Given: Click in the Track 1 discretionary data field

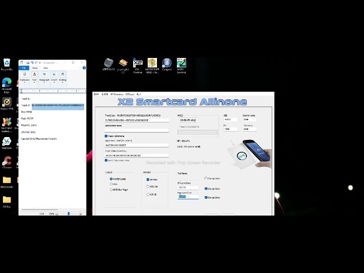Looking at the screenshot, I should [x=136, y=155].
